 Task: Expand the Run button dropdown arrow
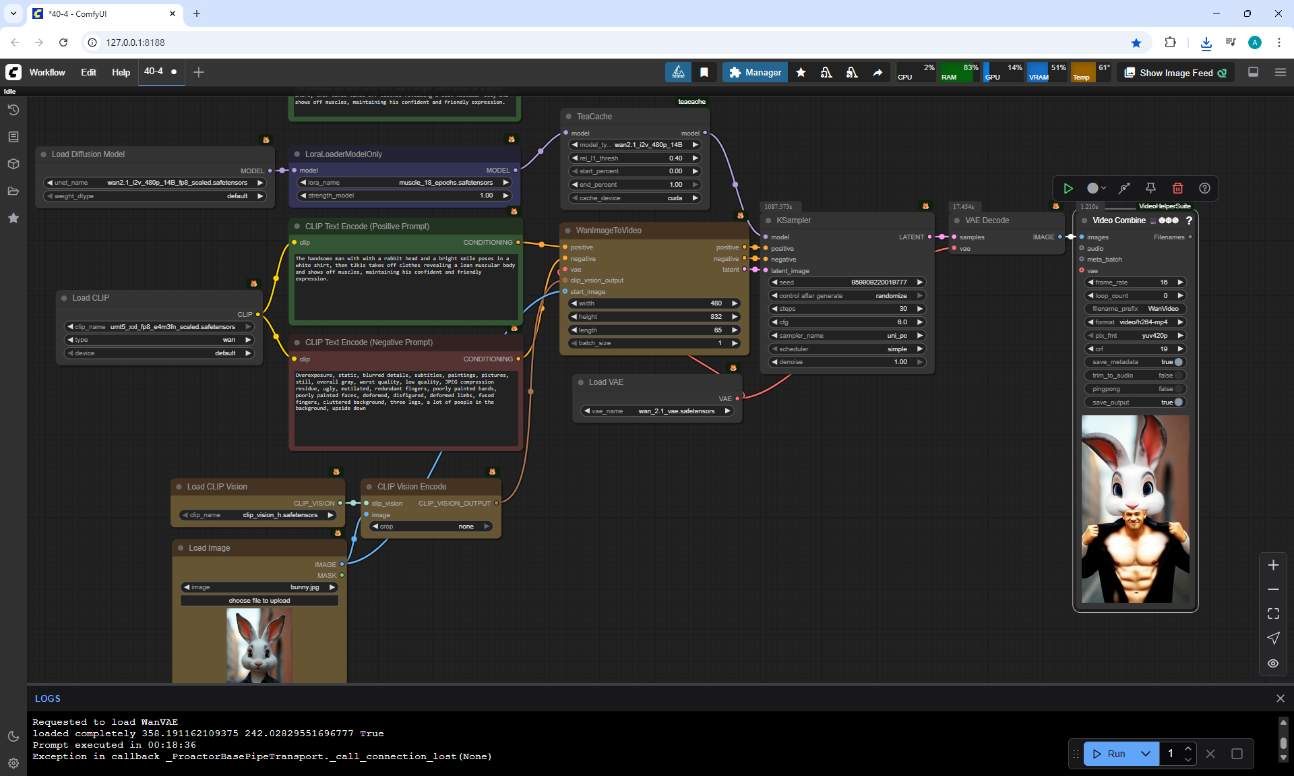click(1145, 754)
